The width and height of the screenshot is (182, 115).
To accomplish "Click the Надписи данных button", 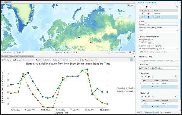I will point(89,60).
